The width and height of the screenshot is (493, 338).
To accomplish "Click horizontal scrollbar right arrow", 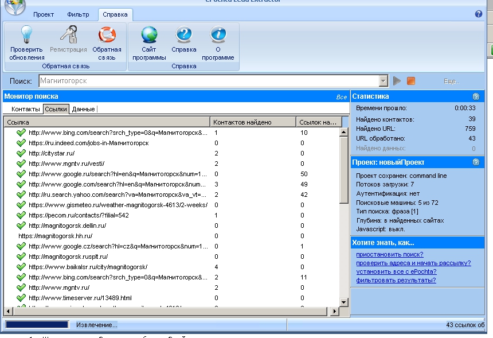I will (x=334, y=311).
